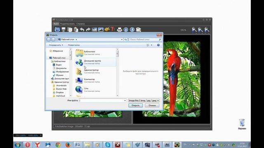Select mailcloud folder in navigation pane

pos(59,96)
